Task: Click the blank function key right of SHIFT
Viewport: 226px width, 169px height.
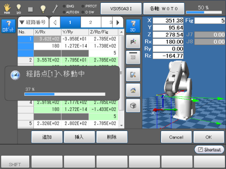Action: [x=47, y=162]
